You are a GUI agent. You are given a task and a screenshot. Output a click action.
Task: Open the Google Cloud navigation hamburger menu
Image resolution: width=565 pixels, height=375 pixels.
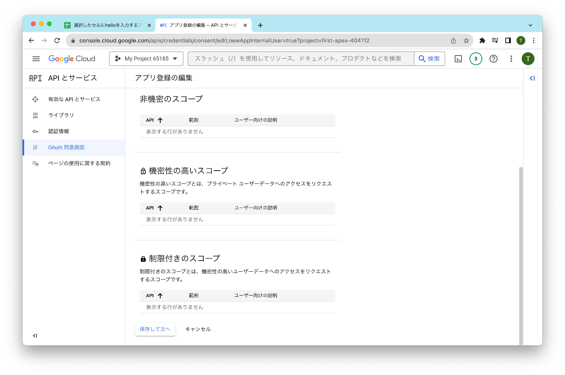(36, 59)
